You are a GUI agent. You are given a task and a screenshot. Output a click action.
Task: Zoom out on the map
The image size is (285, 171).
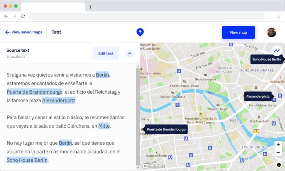[278, 152]
